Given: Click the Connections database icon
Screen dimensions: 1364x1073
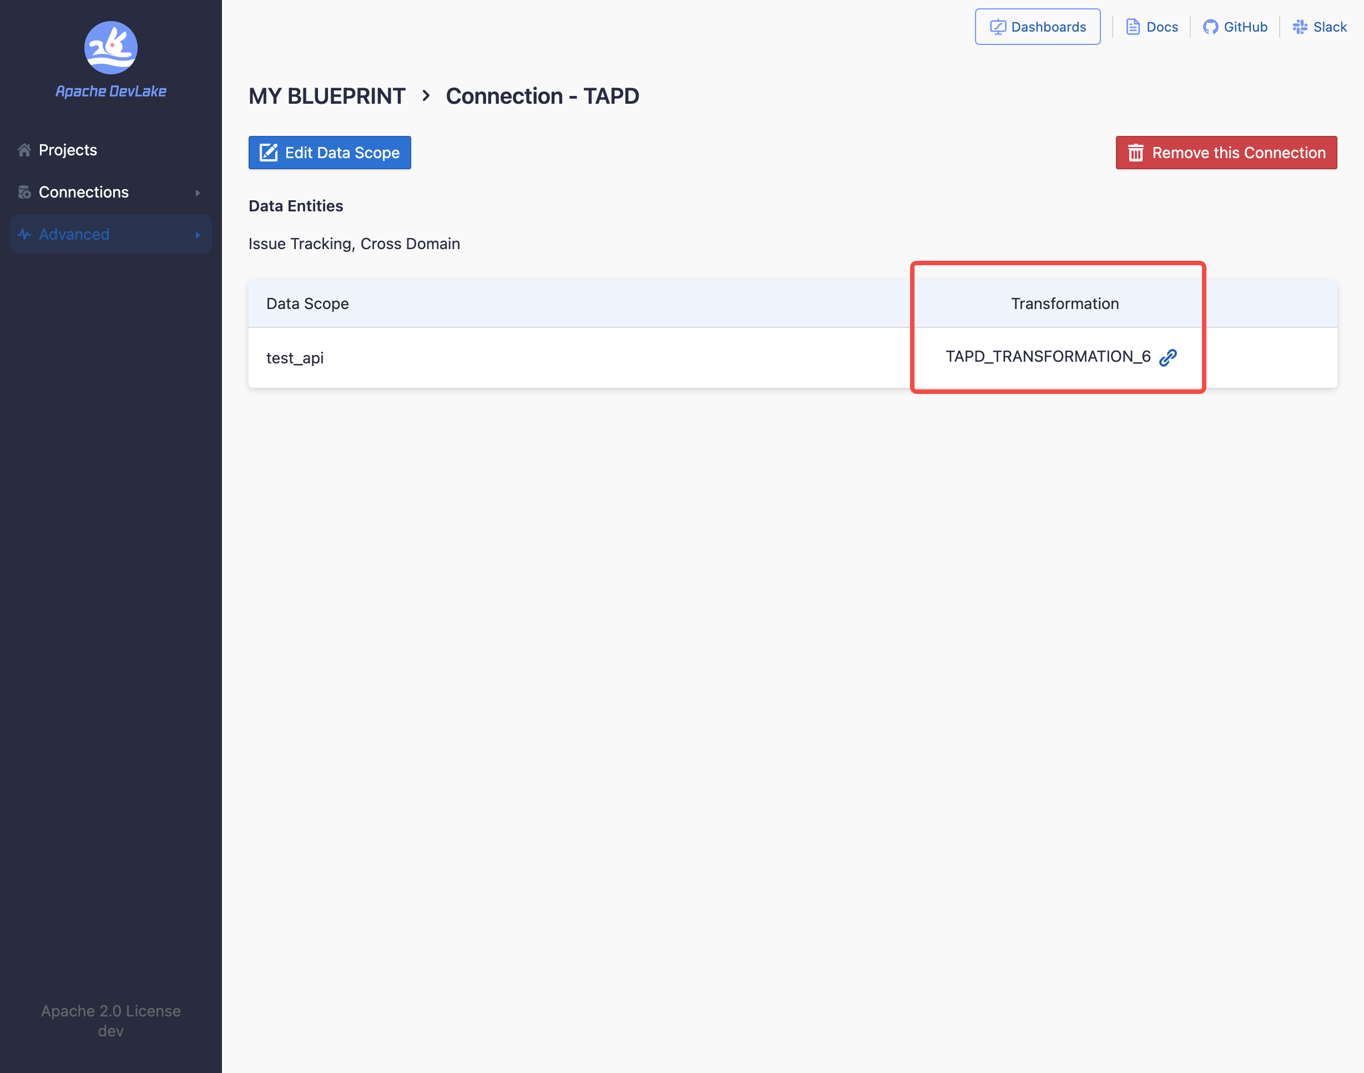Looking at the screenshot, I should pos(24,192).
